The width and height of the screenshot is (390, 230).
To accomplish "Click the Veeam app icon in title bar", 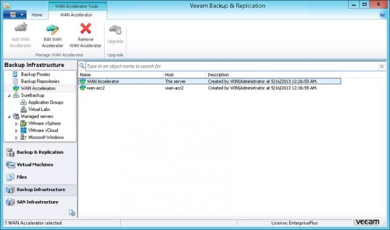I will click(7, 5).
